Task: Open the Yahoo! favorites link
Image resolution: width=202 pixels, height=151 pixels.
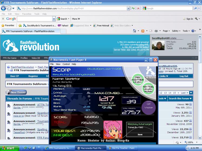Action: (x=63, y=25)
